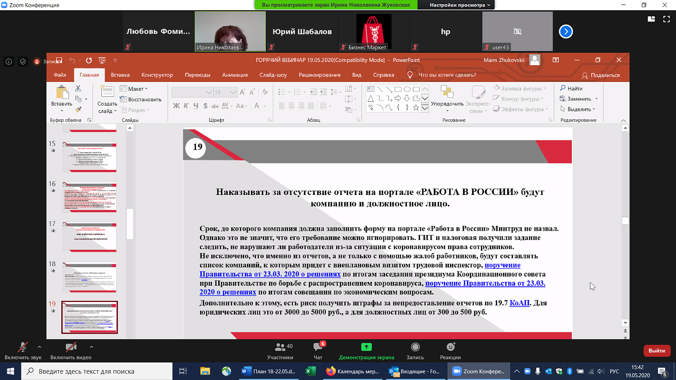Switch to the Slide show (Слайд-шоу) tab

click(273, 75)
